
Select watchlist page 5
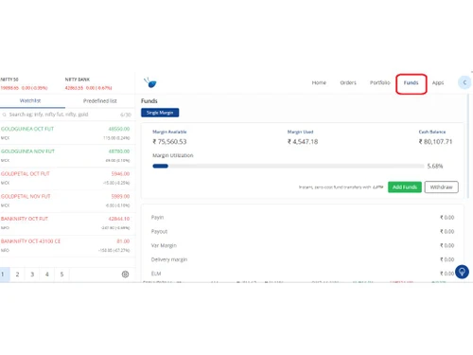click(61, 275)
